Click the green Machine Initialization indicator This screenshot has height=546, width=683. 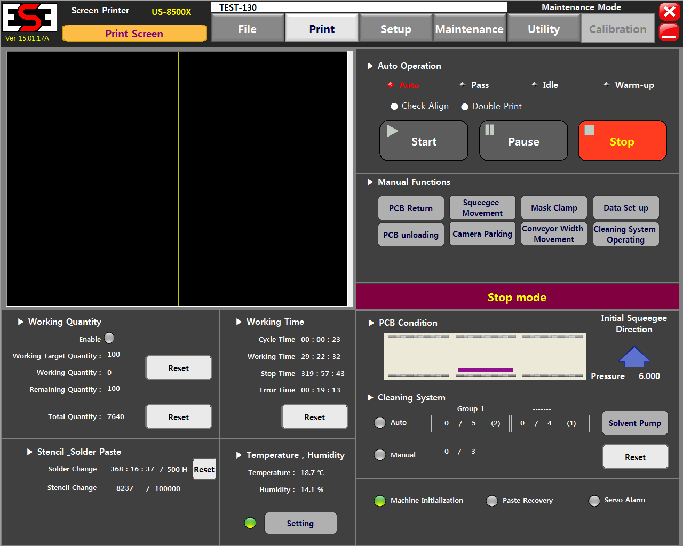click(380, 501)
